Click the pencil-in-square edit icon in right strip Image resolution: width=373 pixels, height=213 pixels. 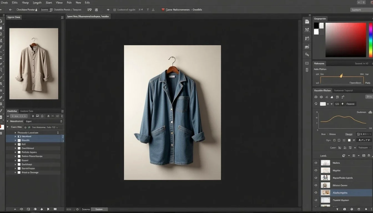click(x=307, y=39)
